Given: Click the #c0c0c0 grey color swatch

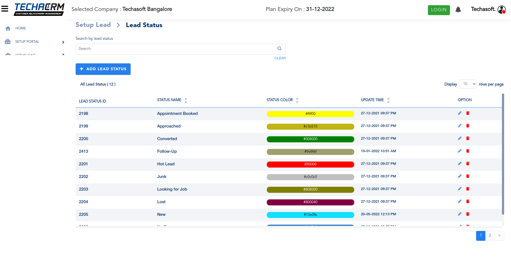Looking at the screenshot, I should [x=310, y=177].
